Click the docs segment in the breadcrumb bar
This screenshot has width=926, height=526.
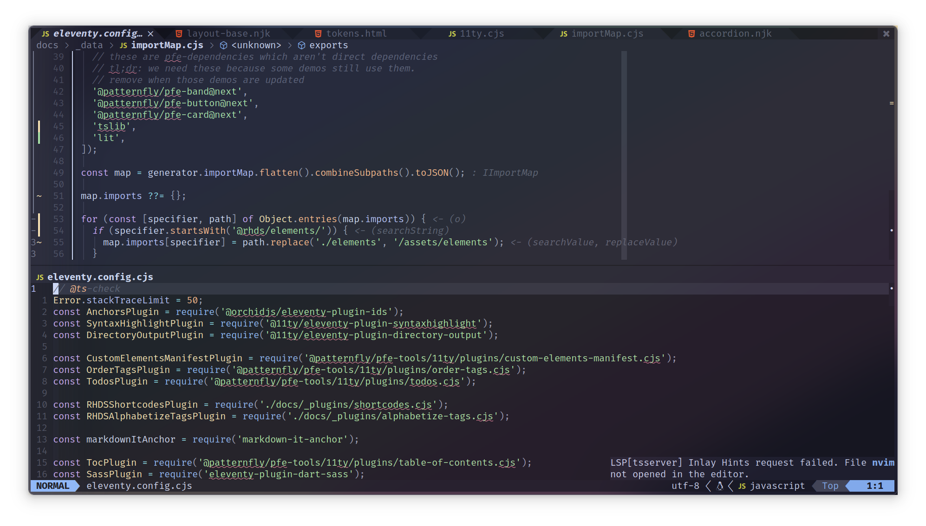[x=47, y=45]
